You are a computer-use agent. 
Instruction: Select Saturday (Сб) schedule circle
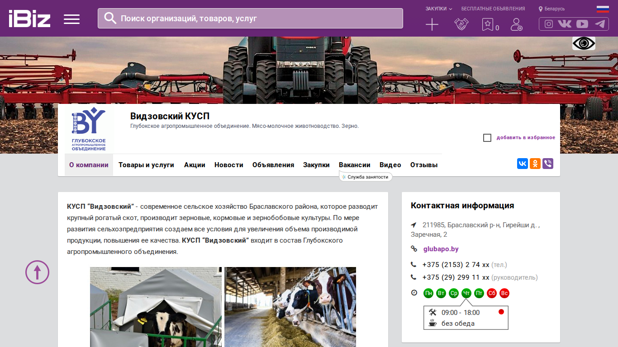point(492,293)
